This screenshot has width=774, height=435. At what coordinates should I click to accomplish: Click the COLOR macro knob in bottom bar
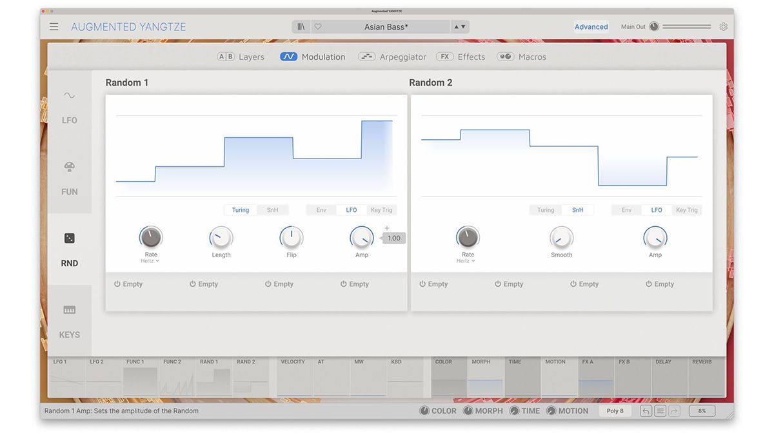[x=424, y=411]
